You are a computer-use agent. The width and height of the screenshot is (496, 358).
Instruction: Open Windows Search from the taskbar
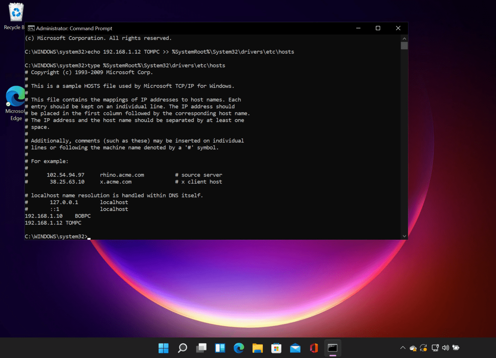tap(182, 348)
